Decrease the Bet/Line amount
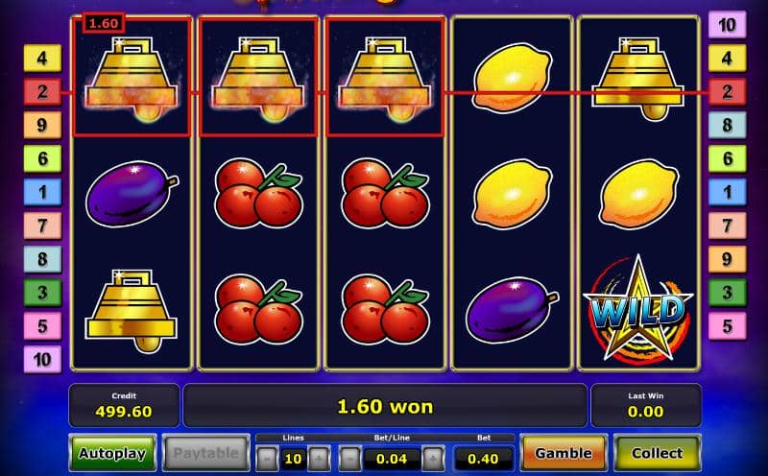This screenshot has height=476, width=768. pos(349,459)
